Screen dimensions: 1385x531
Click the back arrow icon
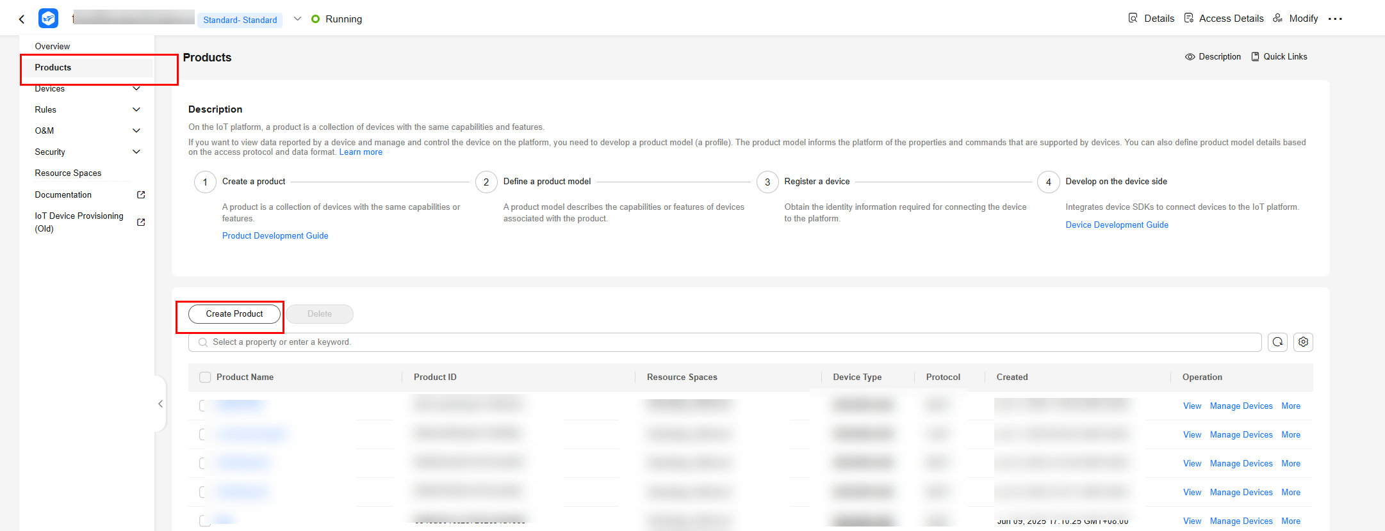tap(22, 19)
